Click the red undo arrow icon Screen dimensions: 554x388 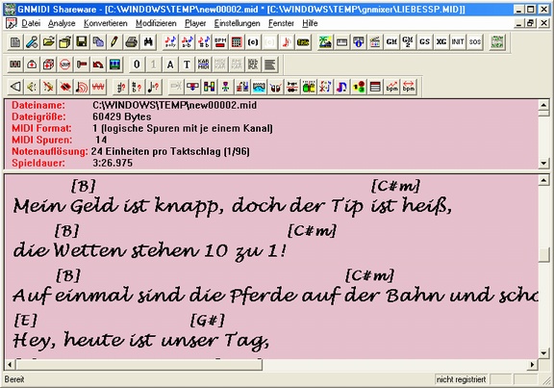(98, 65)
